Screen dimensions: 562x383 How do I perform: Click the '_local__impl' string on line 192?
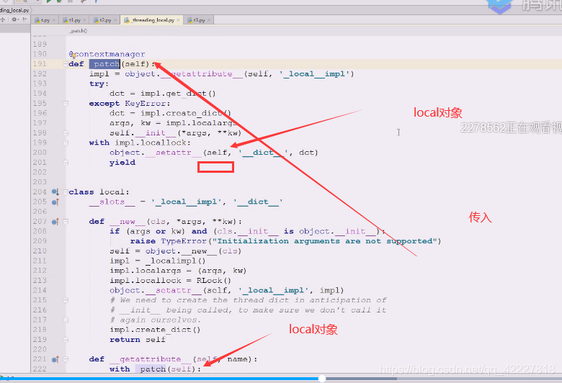coord(316,74)
